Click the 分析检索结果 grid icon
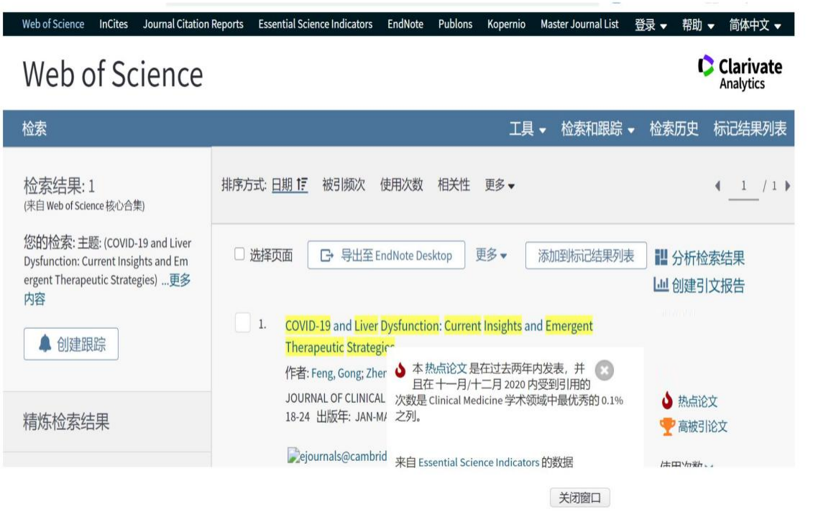Screen dimensions: 813x514 click(x=661, y=257)
